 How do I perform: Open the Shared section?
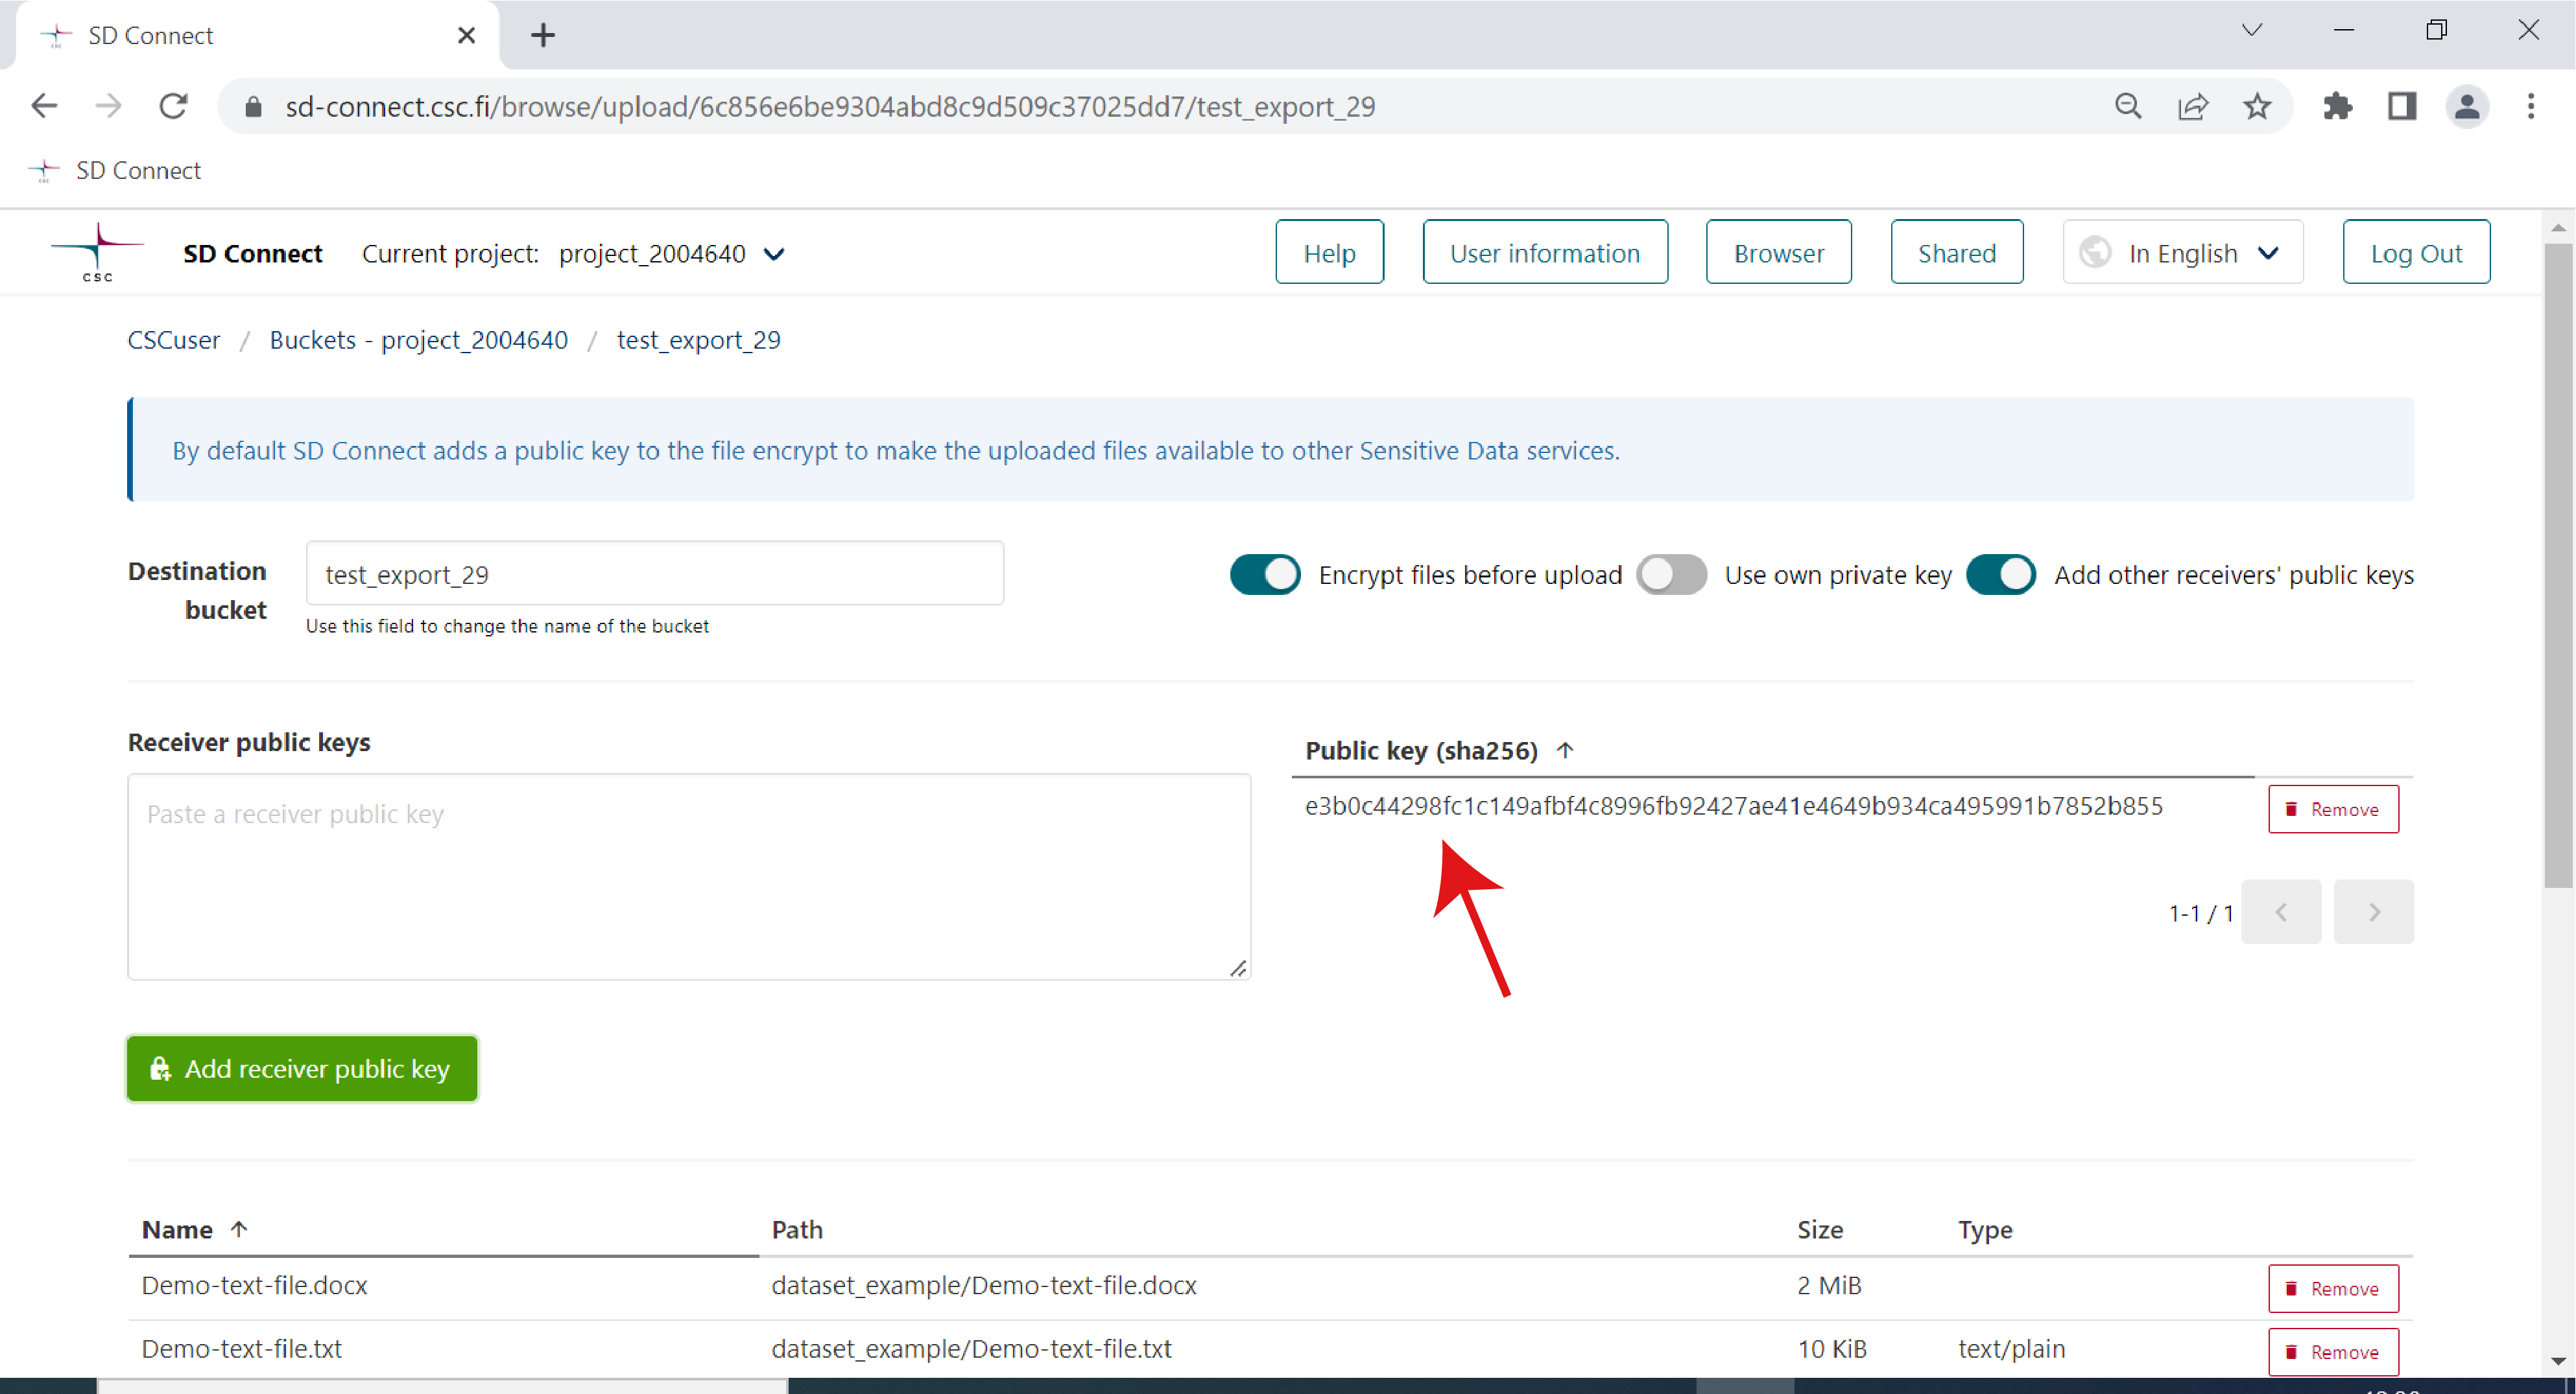click(1956, 253)
